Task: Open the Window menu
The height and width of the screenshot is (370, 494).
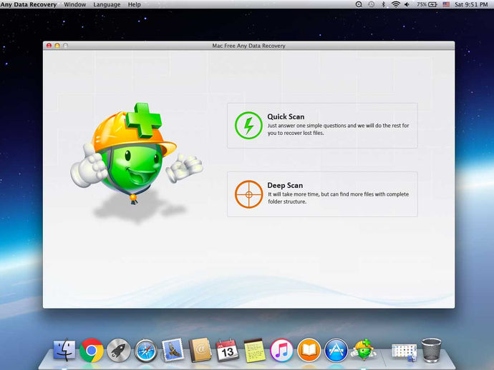Action: point(75,4)
